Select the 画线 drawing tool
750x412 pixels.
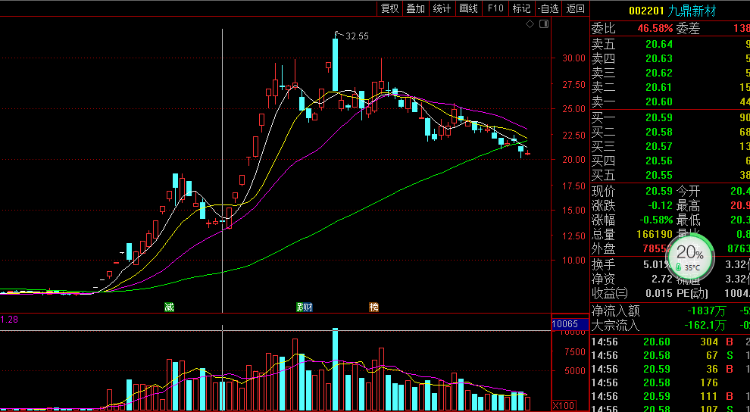coord(468,8)
